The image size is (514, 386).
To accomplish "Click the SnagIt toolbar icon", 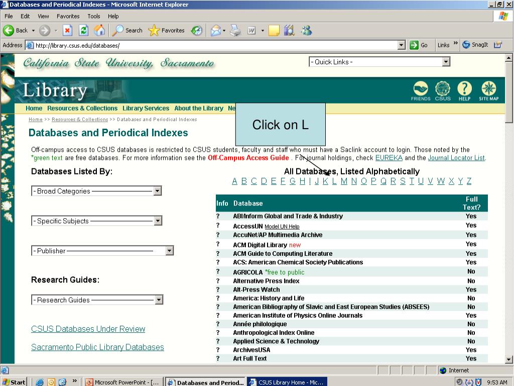I will point(475,45).
